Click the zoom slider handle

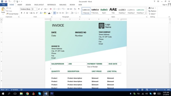[156, 90]
